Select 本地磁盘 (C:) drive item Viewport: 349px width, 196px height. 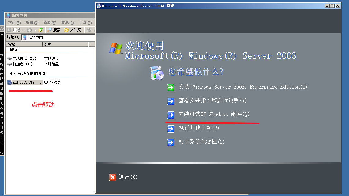point(22,58)
